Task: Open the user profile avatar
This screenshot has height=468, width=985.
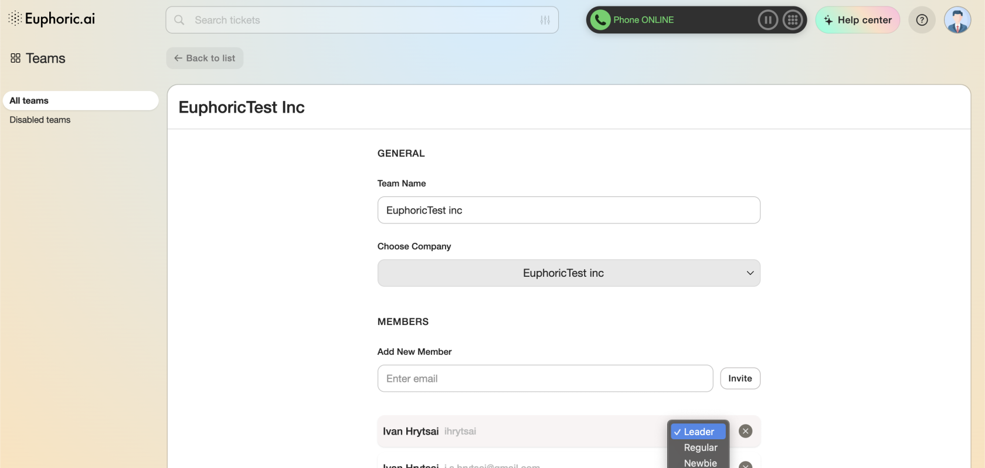Action: click(x=957, y=20)
